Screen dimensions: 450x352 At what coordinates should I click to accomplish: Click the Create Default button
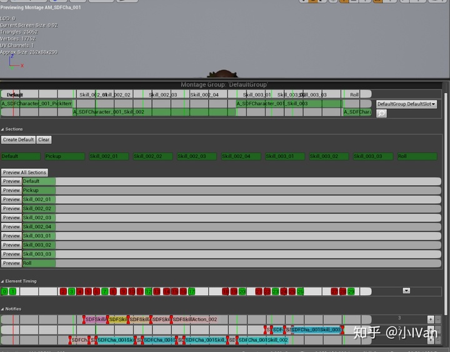coord(18,139)
